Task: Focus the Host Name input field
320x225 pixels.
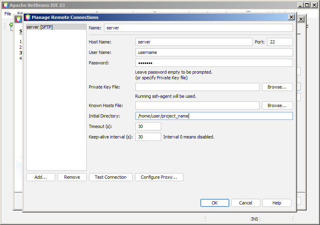Action: 194,42
